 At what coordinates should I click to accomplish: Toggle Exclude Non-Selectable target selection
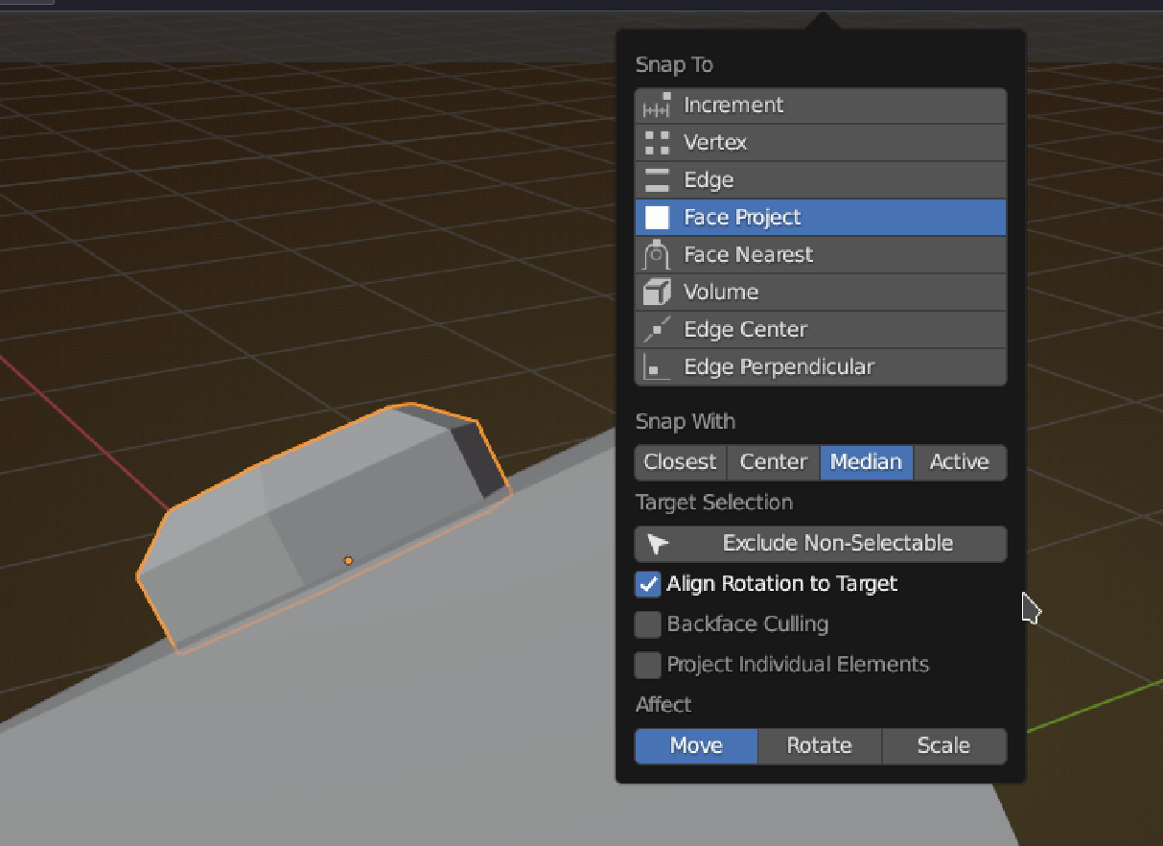point(821,544)
